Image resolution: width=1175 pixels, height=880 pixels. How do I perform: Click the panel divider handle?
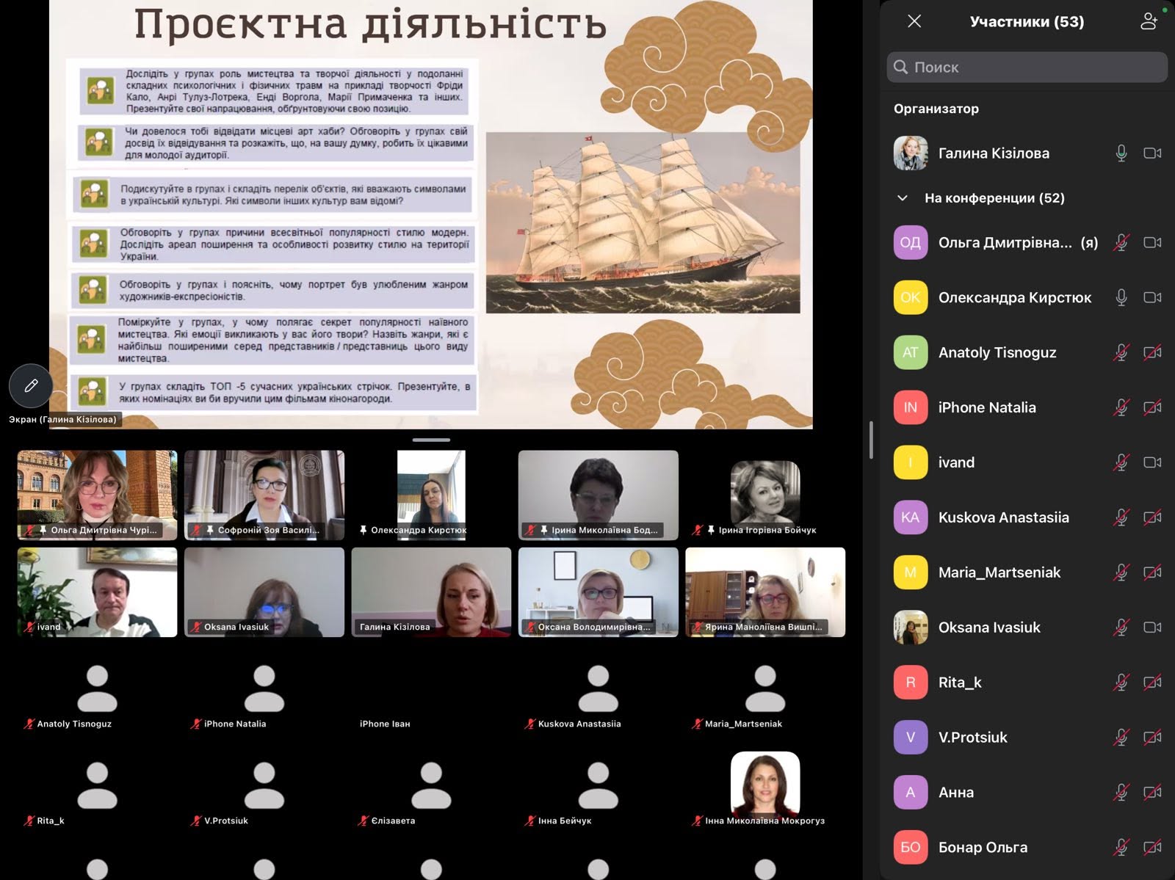(871, 440)
